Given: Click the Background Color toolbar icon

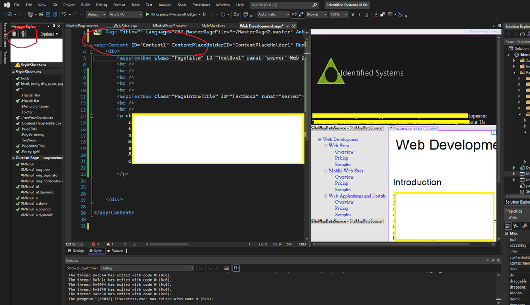Looking at the screenshot, I should point(383,14).
